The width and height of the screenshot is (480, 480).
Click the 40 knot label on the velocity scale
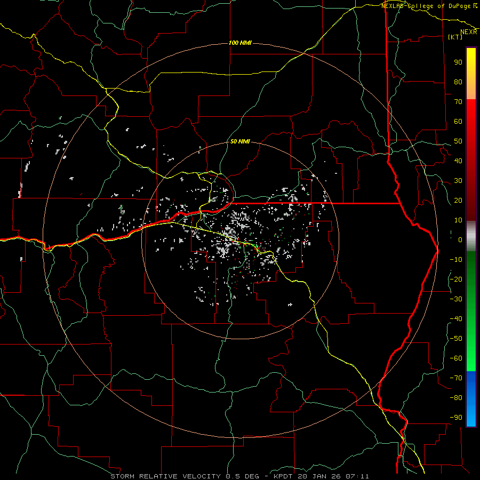458,161
